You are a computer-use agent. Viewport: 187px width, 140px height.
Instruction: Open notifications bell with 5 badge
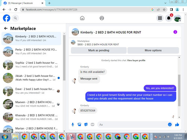[169, 18]
